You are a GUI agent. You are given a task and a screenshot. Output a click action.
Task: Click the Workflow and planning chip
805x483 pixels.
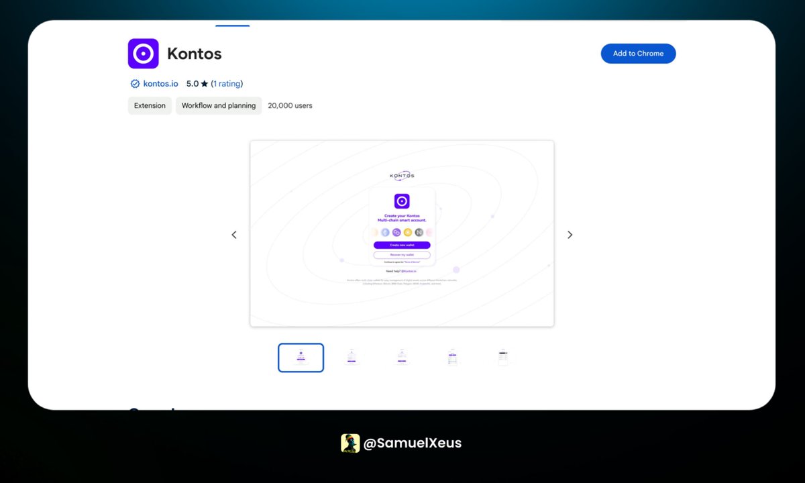click(219, 105)
